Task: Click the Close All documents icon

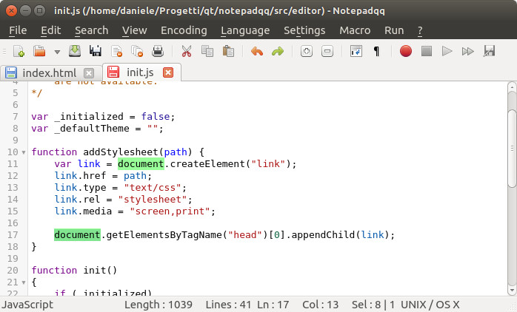Action: click(137, 51)
